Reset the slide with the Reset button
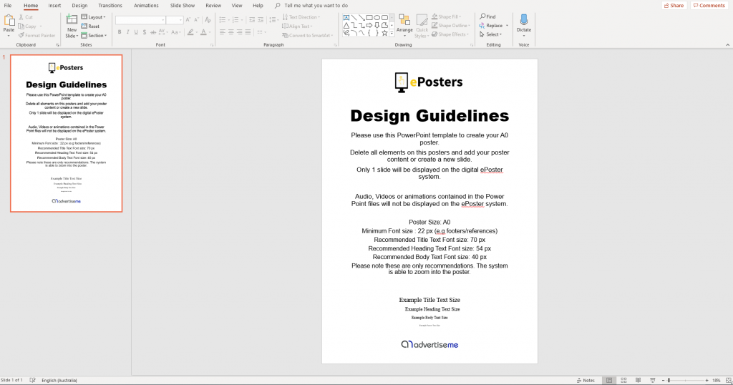 coord(90,26)
